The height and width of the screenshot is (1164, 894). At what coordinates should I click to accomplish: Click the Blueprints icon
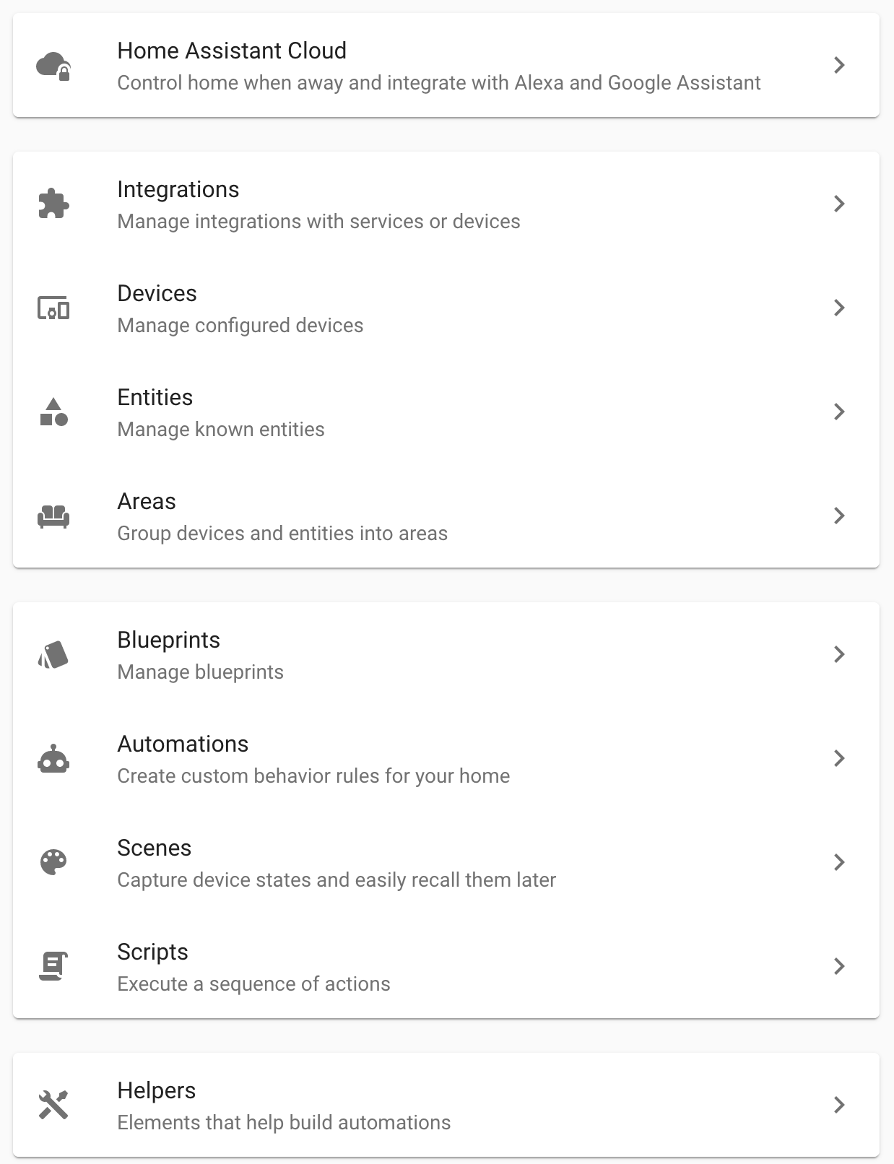pos(53,654)
